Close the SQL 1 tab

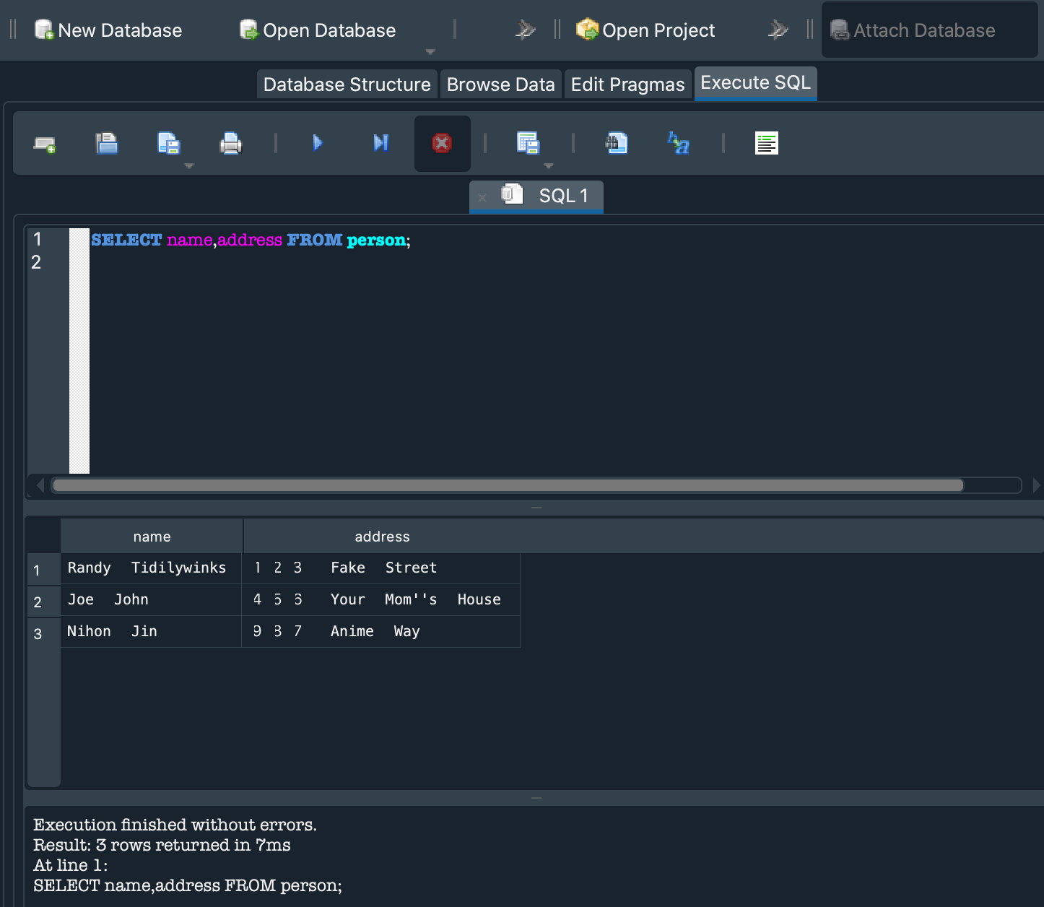tap(482, 197)
